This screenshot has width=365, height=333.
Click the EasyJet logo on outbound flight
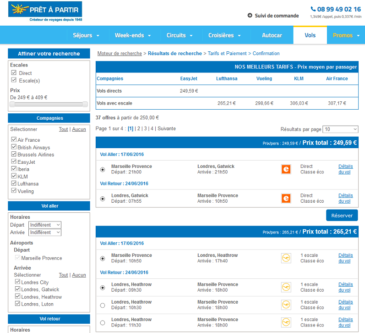286,169
